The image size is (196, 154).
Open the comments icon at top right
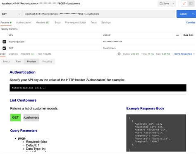click(x=191, y=4)
